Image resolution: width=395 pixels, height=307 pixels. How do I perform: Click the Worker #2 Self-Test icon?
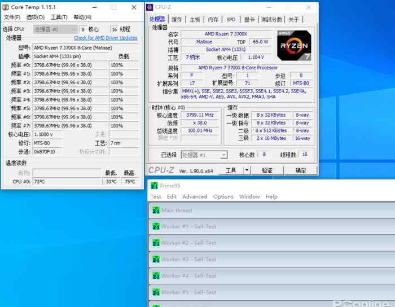tap(156, 243)
